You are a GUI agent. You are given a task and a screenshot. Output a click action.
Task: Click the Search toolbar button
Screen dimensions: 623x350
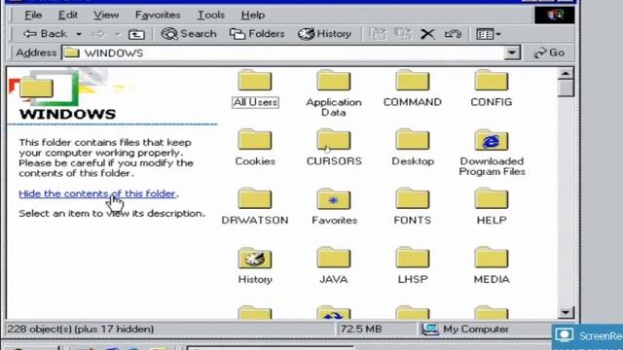pos(189,34)
